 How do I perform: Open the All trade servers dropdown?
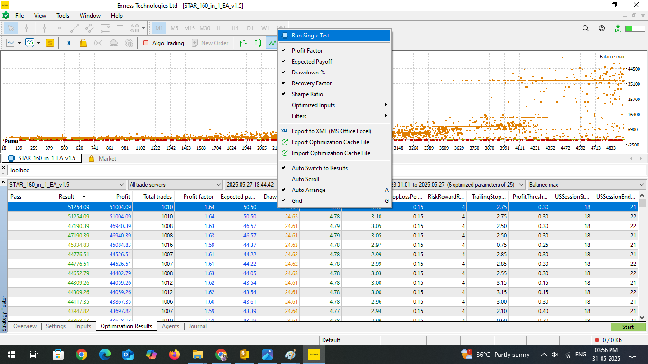[x=175, y=185]
